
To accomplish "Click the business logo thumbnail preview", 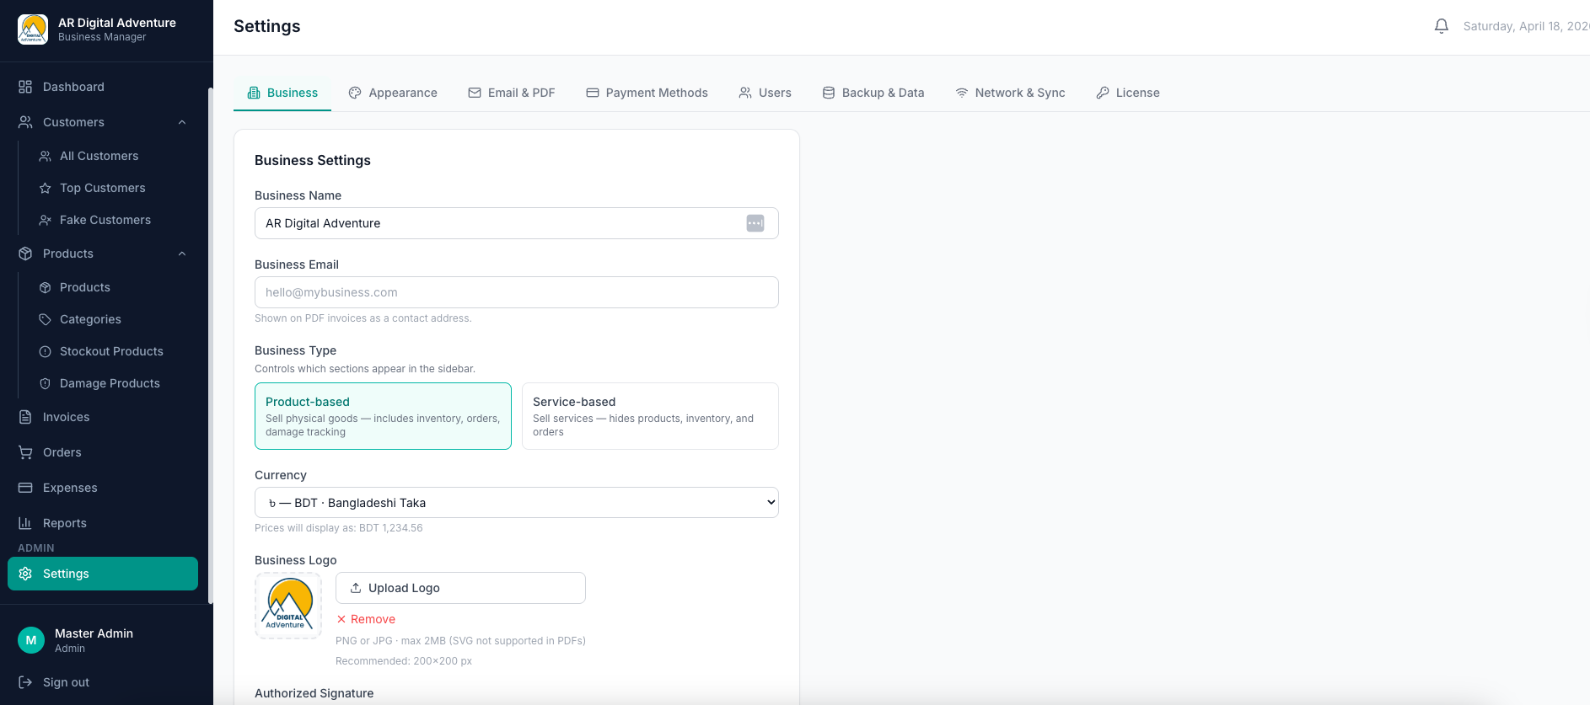I will [x=288, y=606].
